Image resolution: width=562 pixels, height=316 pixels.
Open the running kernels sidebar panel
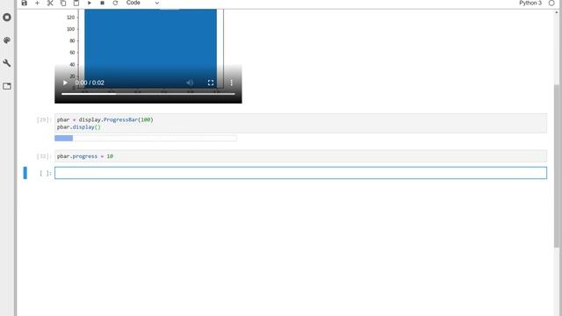[x=7, y=18]
